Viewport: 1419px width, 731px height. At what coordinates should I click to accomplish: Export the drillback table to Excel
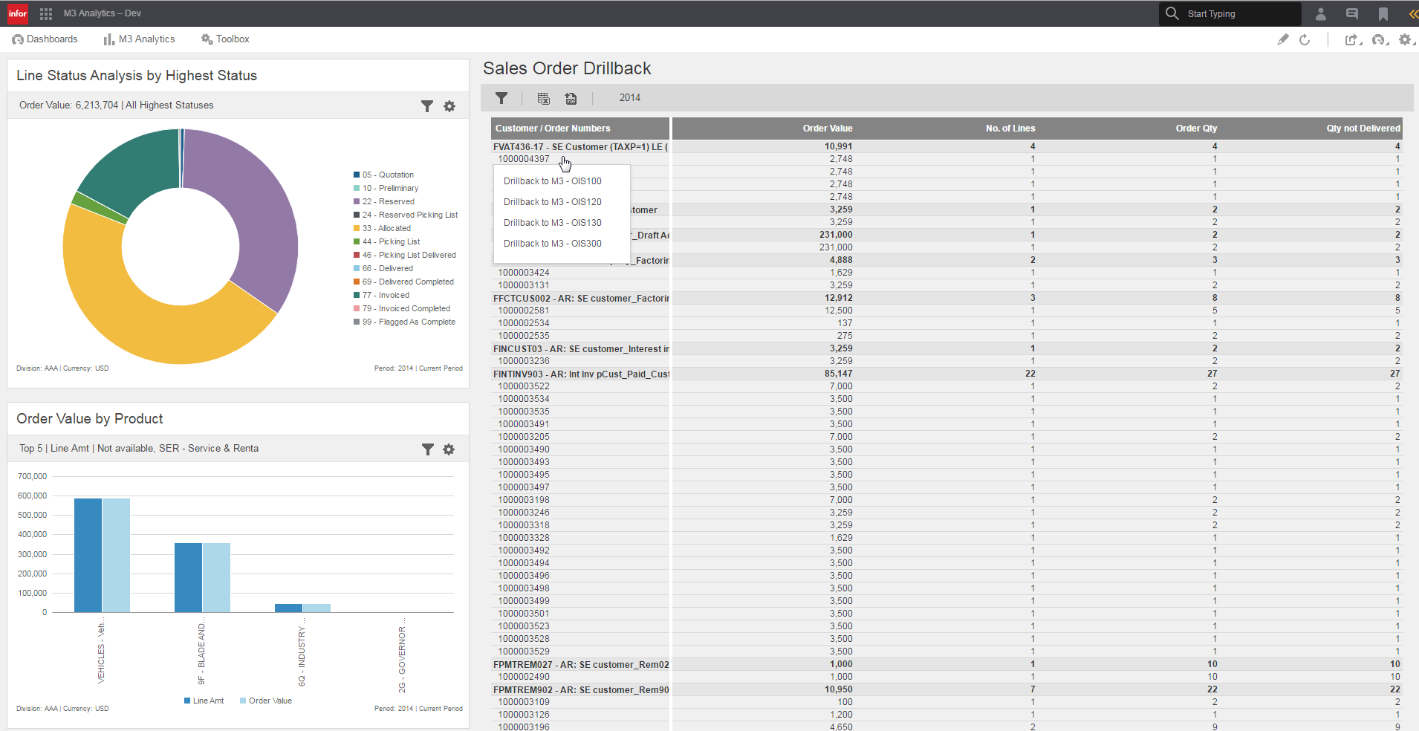[543, 98]
